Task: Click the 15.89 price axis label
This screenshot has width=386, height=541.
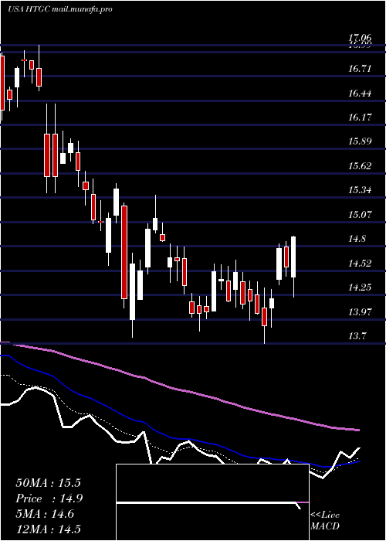Action: point(360,141)
